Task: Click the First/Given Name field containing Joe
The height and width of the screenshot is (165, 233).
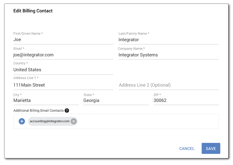Action: tap(63, 40)
